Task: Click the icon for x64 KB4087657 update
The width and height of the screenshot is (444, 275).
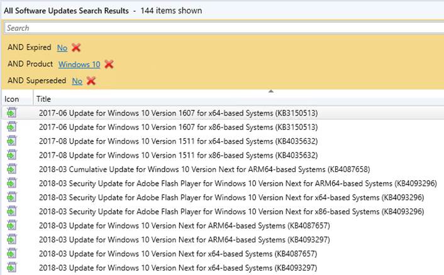Action: pos(12,254)
